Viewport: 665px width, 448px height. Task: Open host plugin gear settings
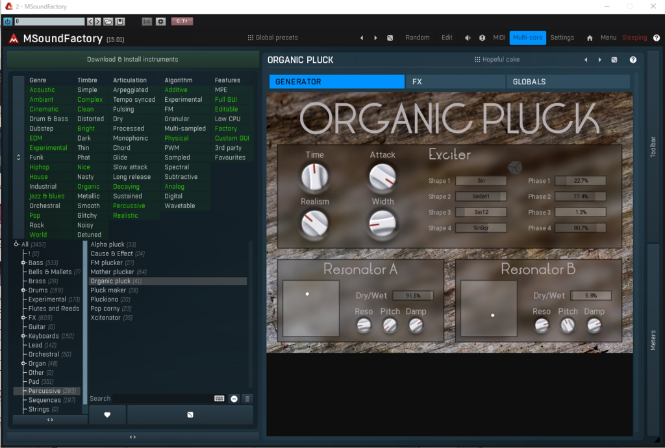[161, 21]
